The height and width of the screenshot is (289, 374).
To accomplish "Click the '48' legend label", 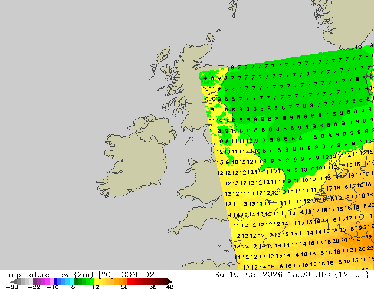I will point(170,287).
